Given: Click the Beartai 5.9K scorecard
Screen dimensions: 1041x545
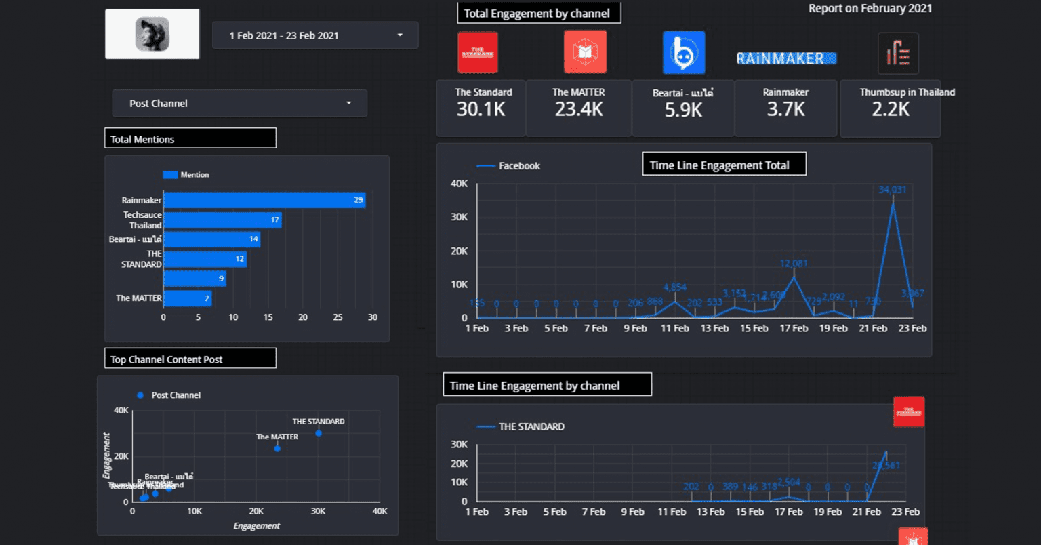Looking at the screenshot, I should 683,108.
